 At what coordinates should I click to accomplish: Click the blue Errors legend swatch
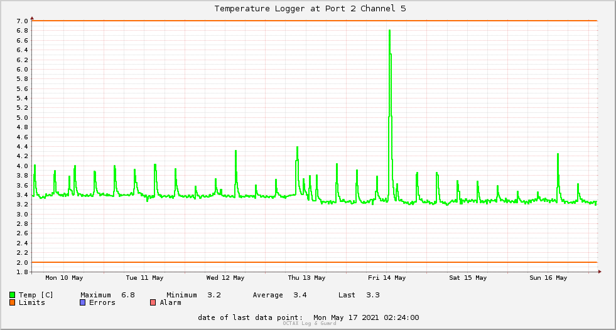(82, 302)
